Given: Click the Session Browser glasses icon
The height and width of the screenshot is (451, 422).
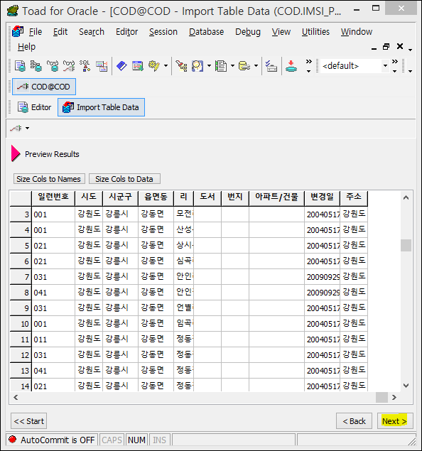Looking at the screenshot, I should pyautogui.click(x=53, y=66).
